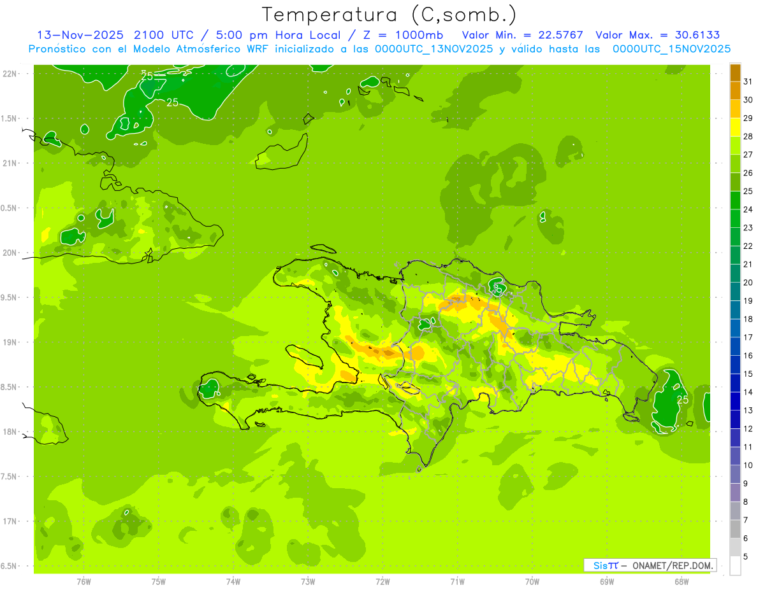This screenshot has width=765, height=590.
Task: Pick the green legend swatch between 24 and 25
Action: [736, 200]
